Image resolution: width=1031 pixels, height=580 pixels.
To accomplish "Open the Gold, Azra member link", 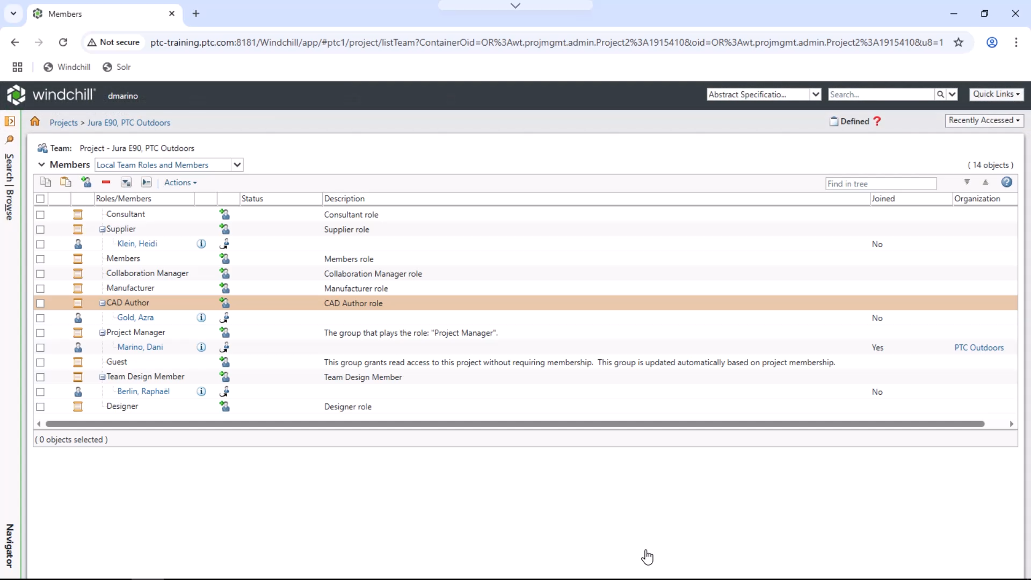I will pyautogui.click(x=135, y=317).
